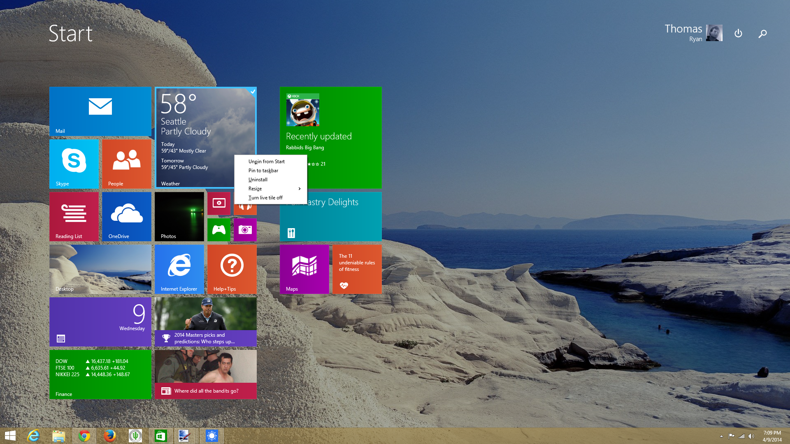Uncheck the Weather tile selection checkmark

(253, 92)
